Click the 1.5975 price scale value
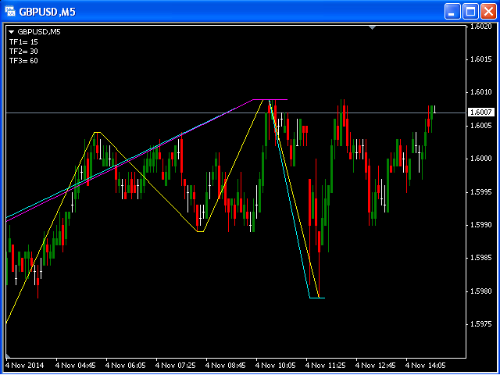Viewport: 500px width, 375px height. point(482,324)
